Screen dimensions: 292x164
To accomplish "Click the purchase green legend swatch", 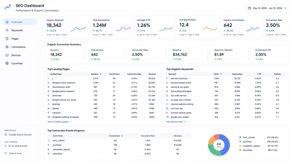I will (240, 142).
